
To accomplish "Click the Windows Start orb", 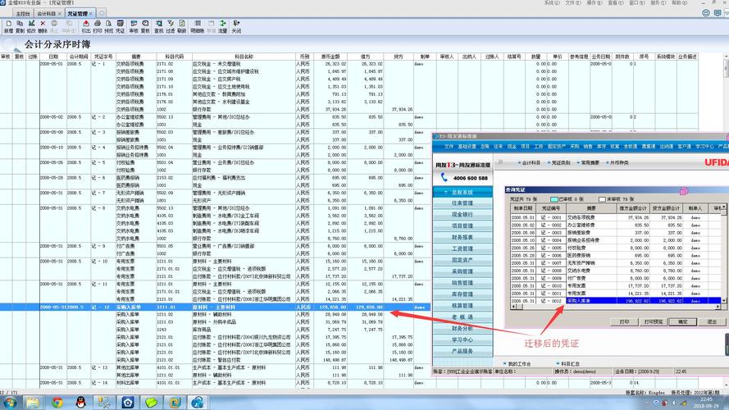I will click(10, 402).
